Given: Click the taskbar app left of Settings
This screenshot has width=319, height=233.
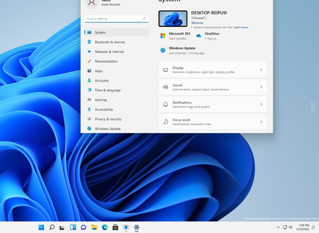Looking at the screenshot, I should tap(126, 227).
